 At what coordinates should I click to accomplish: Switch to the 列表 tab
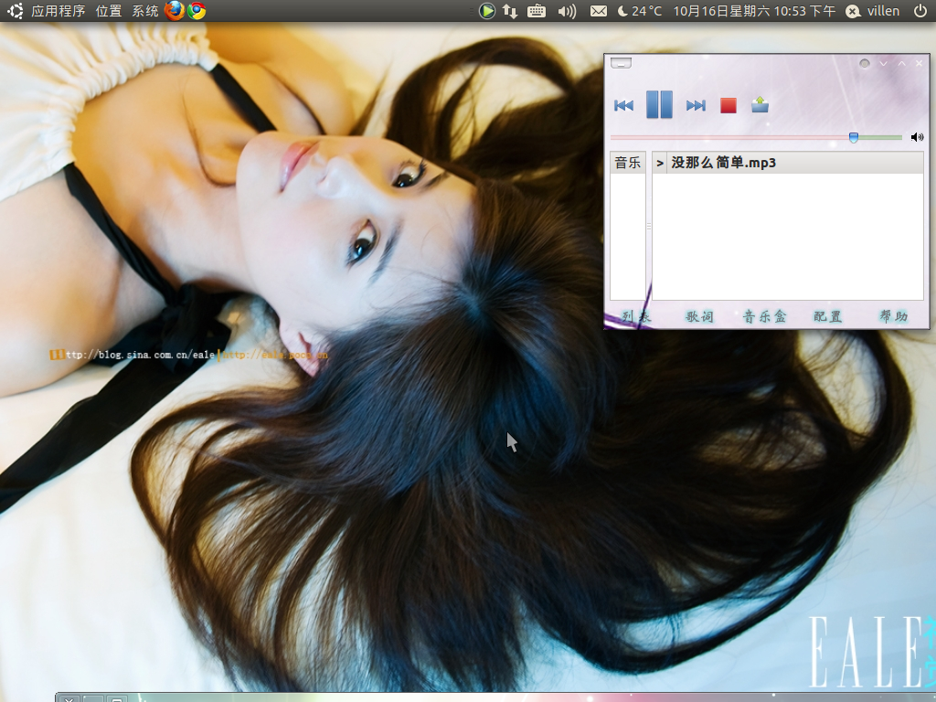[636, 316]
